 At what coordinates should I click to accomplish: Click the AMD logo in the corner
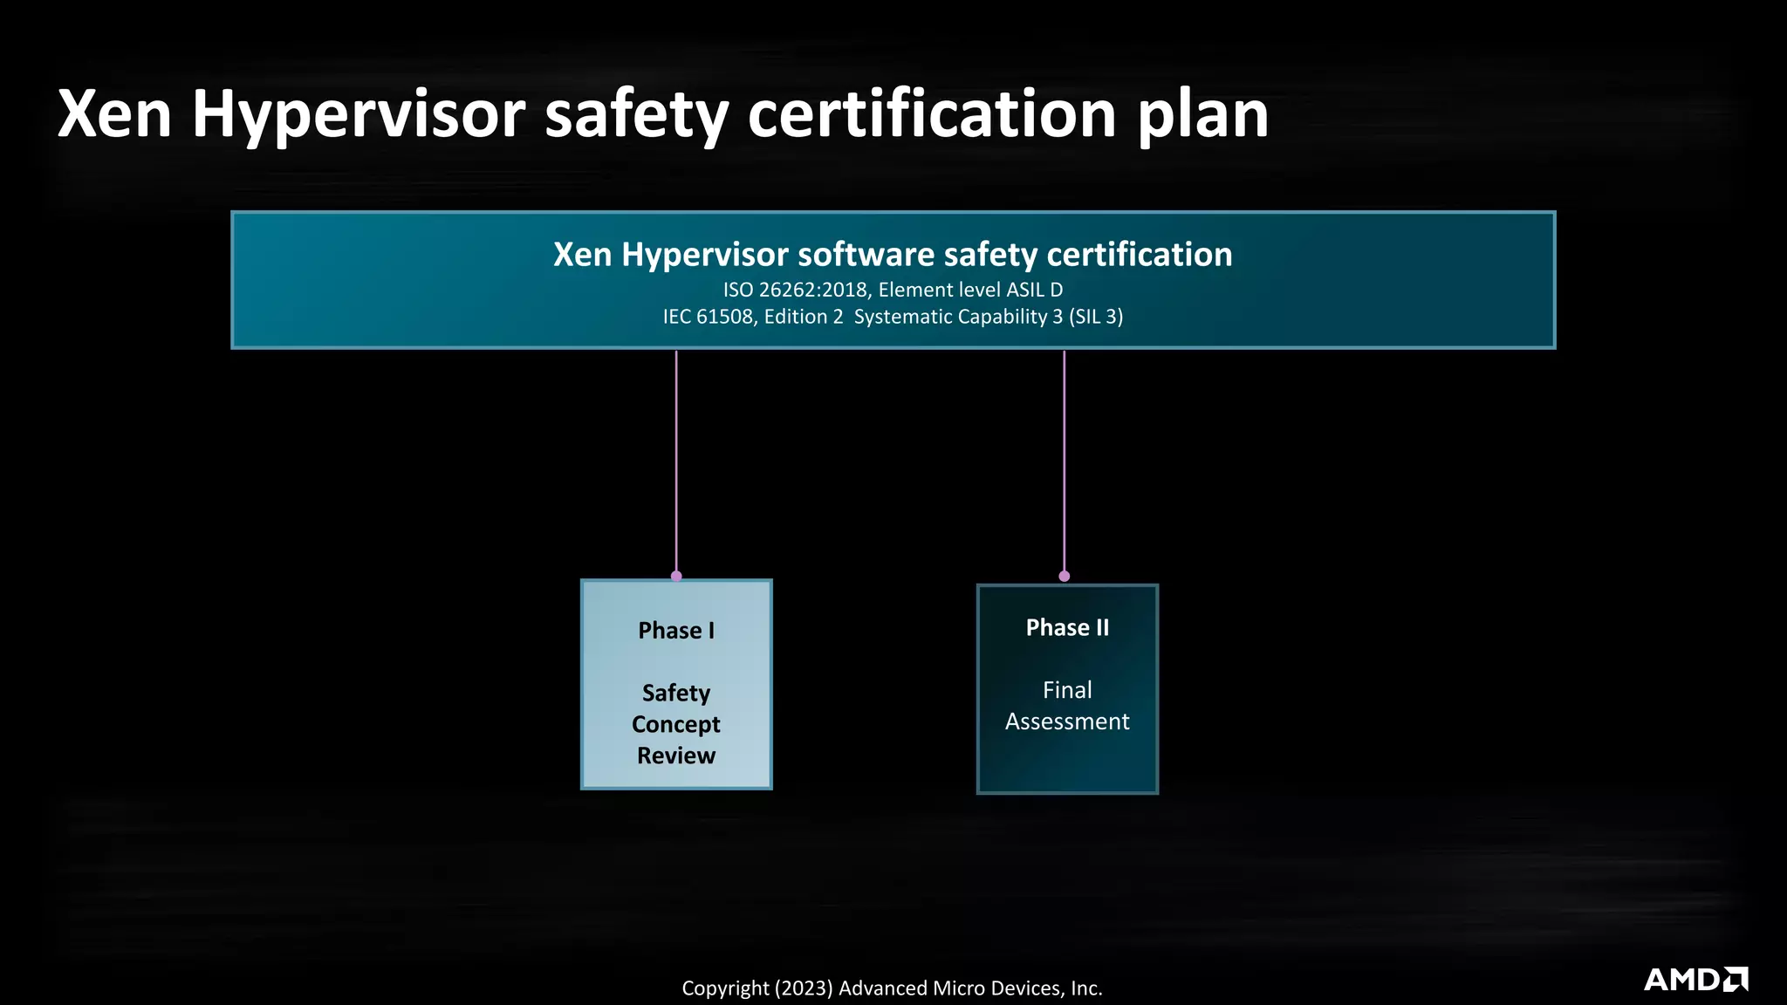click(1695, 979)
